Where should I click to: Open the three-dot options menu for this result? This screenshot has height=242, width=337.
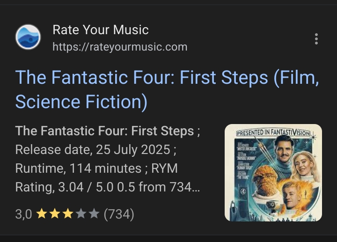tap(316, 39)
